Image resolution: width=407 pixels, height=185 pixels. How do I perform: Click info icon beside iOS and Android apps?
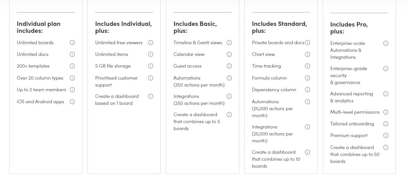72,102
